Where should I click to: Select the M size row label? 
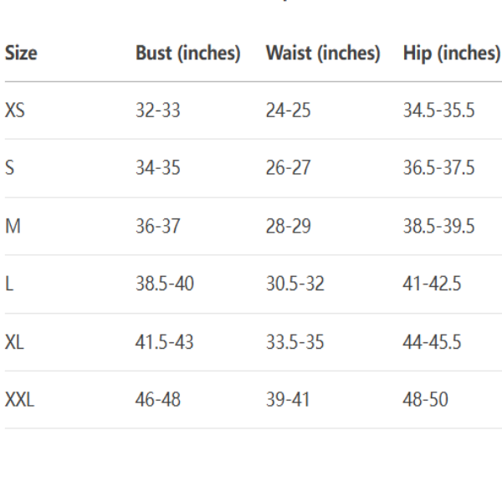12,226
